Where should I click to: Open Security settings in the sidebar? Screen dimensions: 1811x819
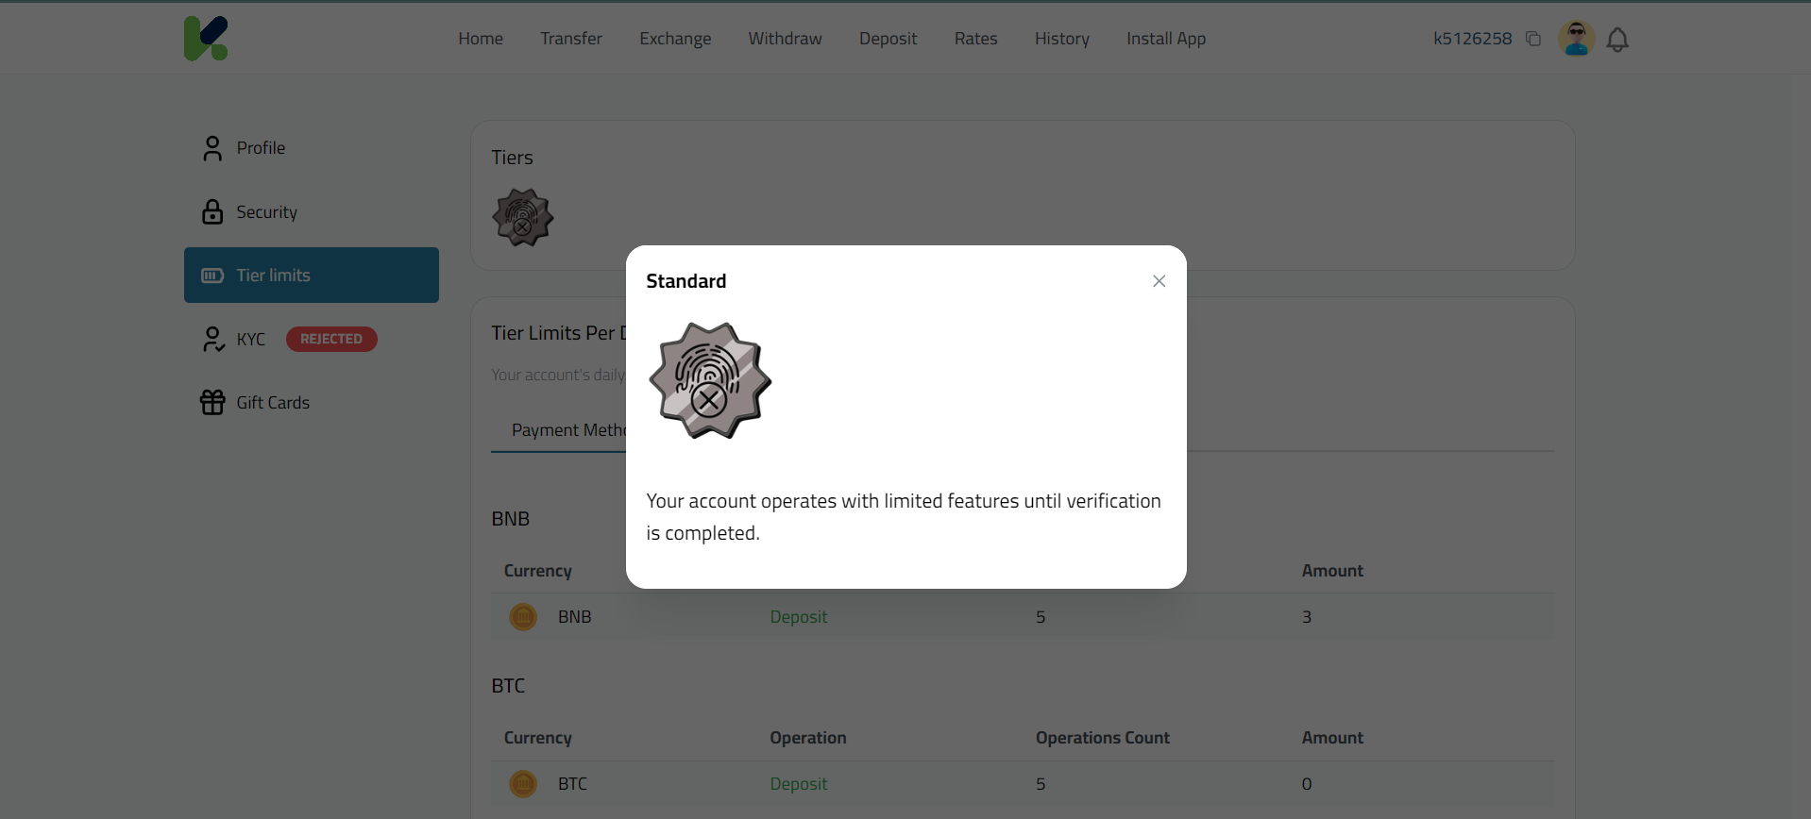[312, 211]
